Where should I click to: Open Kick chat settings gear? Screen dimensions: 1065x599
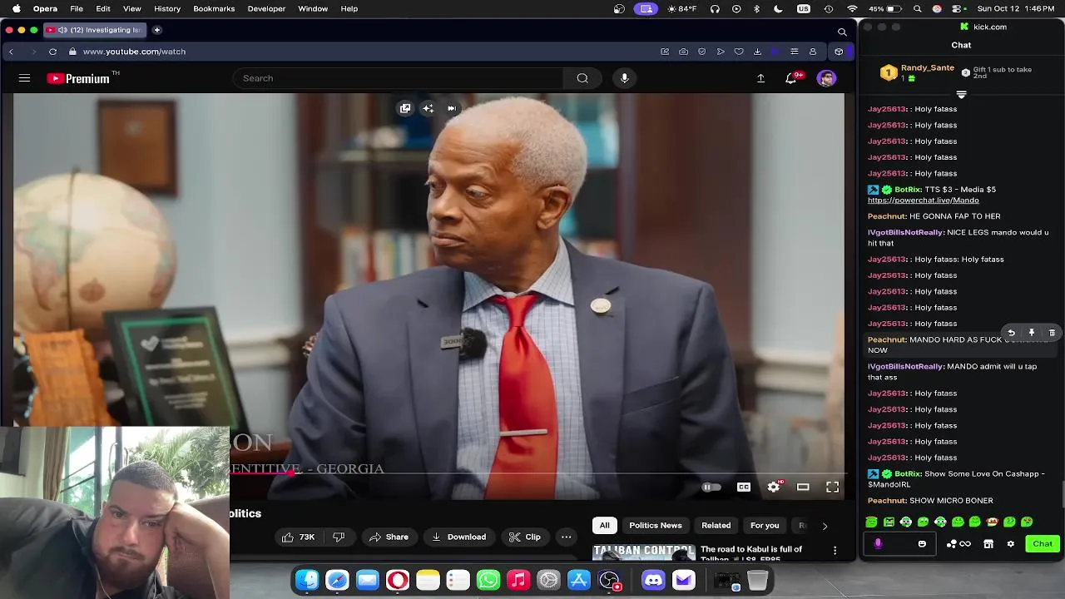pyautogui.click(x=1011, y=543)
